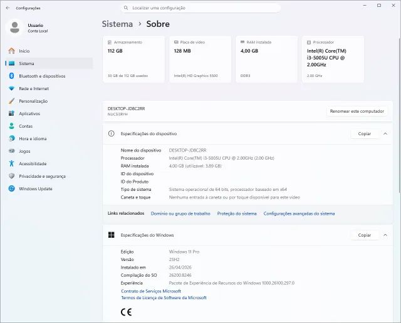This screenshot has width=401, height=323.
Task: Click the Windows Update sync icon
Action: coord(11,188)
